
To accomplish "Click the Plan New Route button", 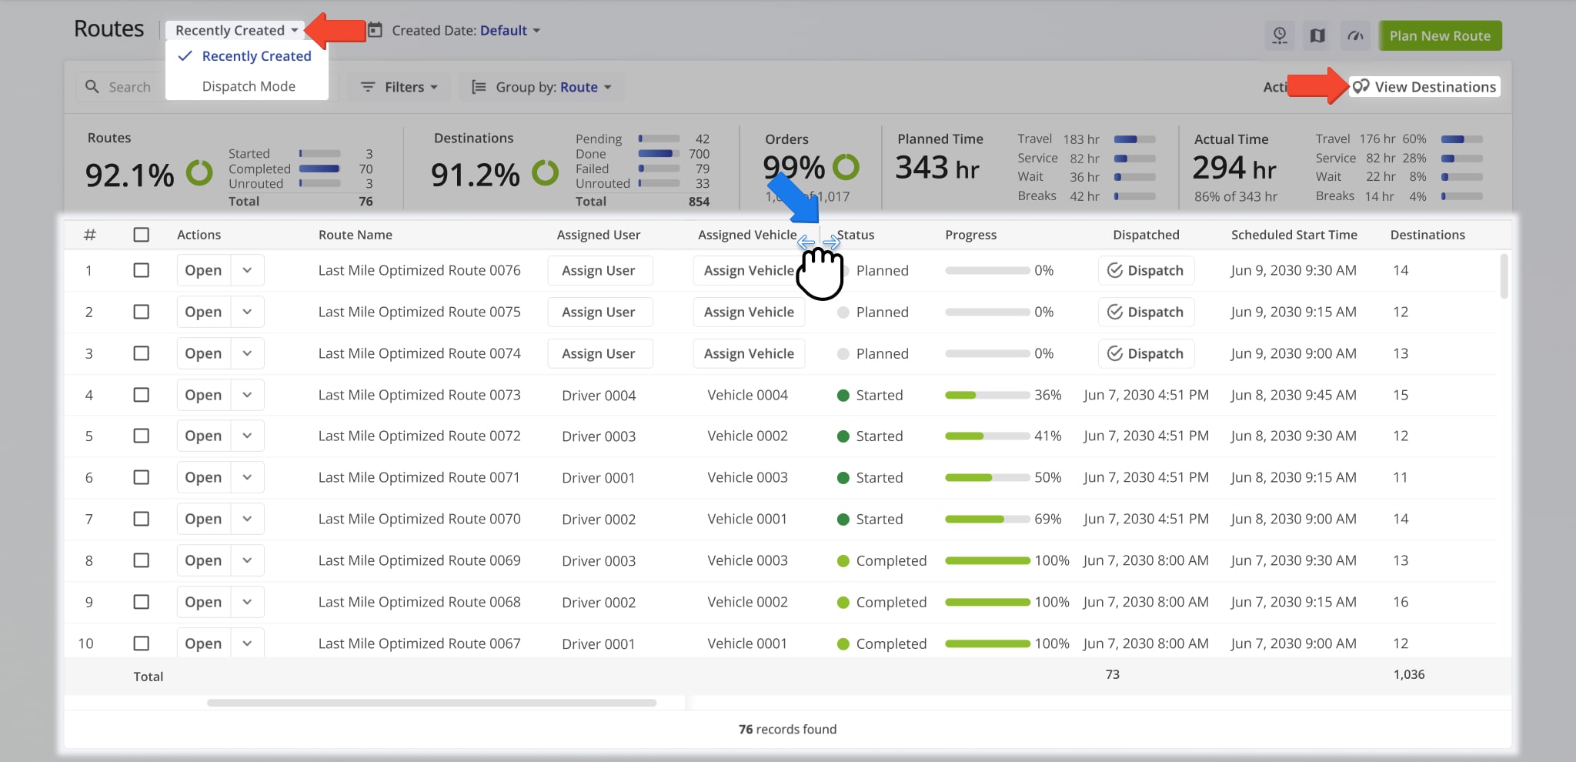I will 1439,35.
